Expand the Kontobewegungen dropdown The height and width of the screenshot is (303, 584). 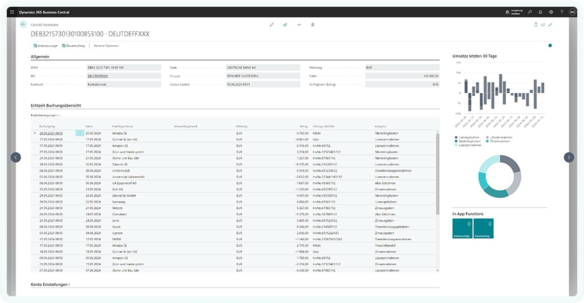[45, 115]
